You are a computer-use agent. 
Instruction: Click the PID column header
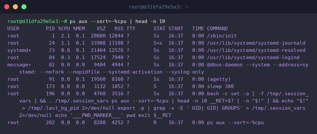click(50, 29)
